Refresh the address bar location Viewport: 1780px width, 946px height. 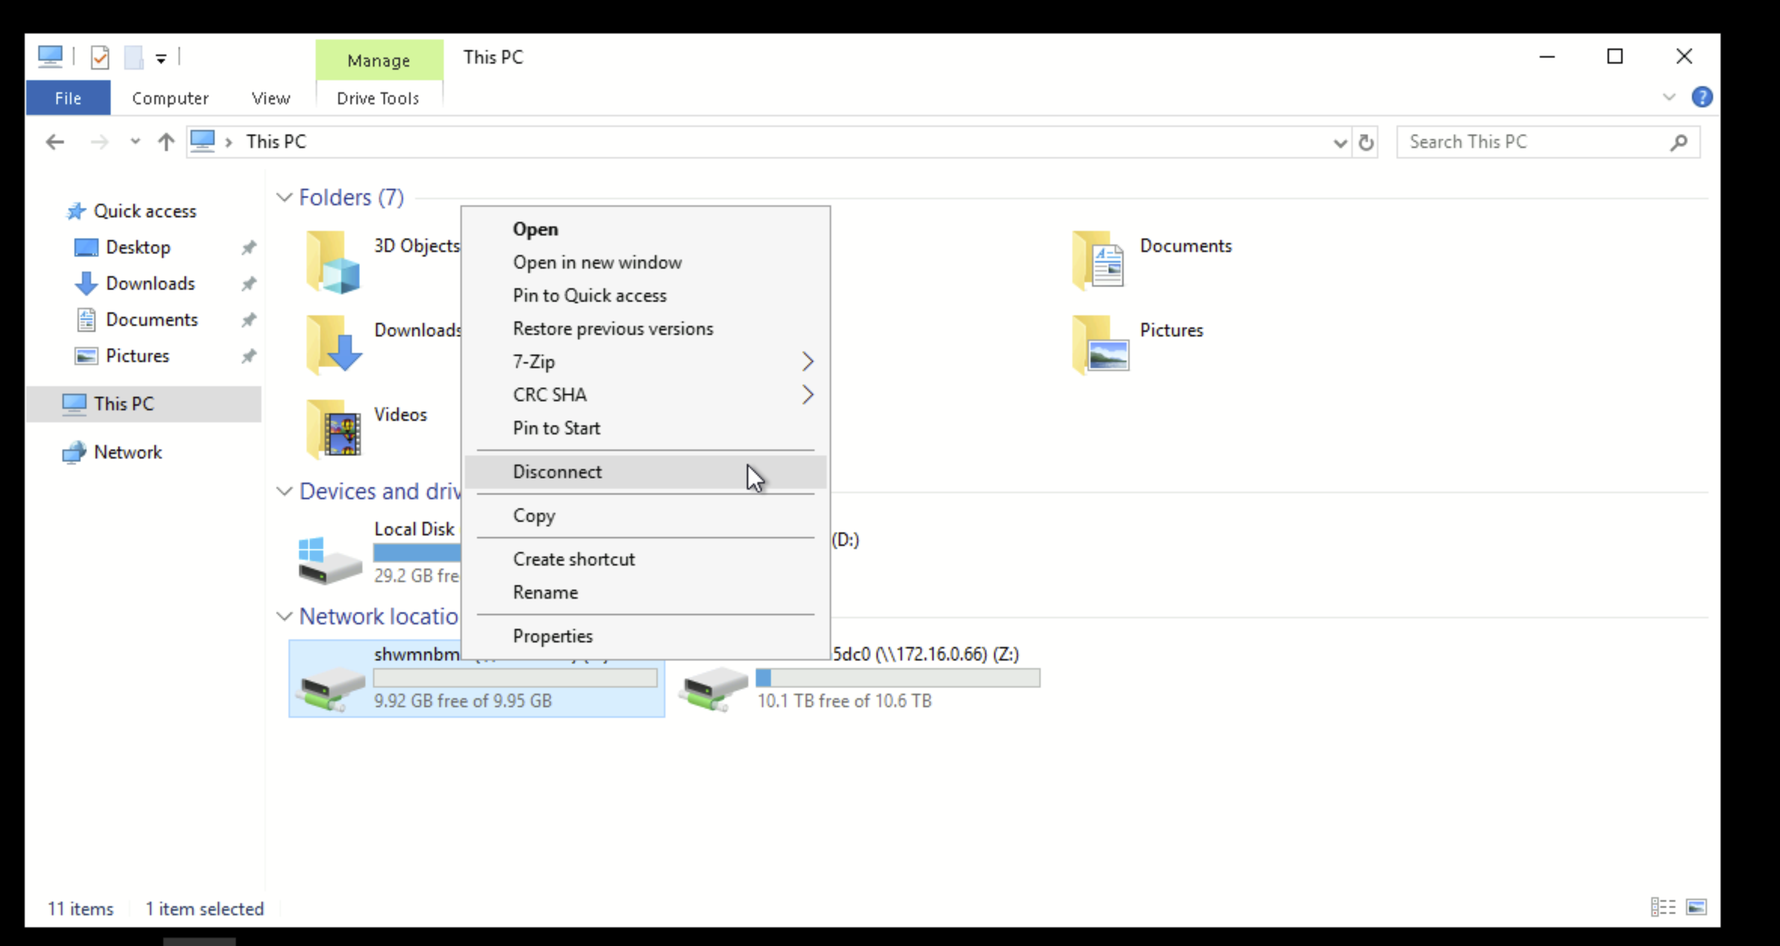[1366, 142]
